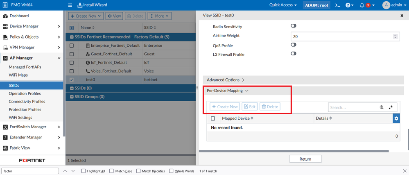Click the Airtime Weight stepper arrows

395,36
